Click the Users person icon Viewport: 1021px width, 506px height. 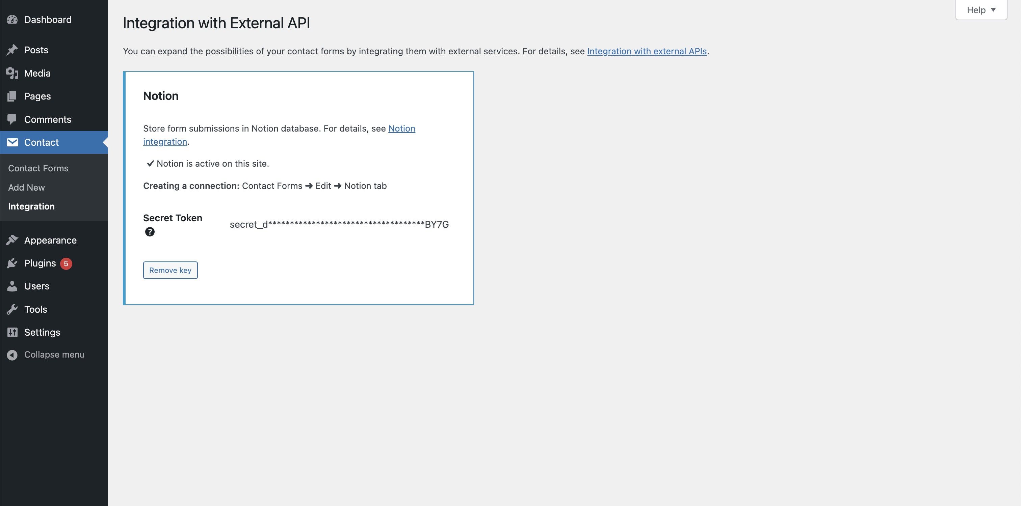(12, 286)
